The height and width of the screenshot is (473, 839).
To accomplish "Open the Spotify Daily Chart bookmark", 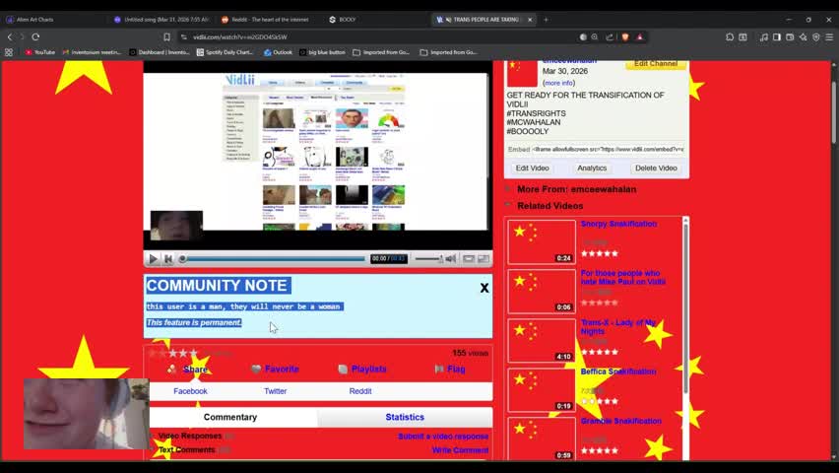I will tap(225, 52).
